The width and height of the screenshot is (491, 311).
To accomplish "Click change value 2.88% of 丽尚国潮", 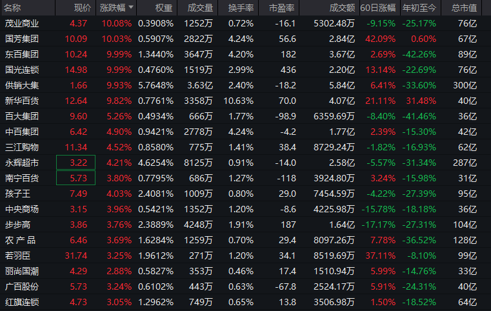I will click(119, 271).
